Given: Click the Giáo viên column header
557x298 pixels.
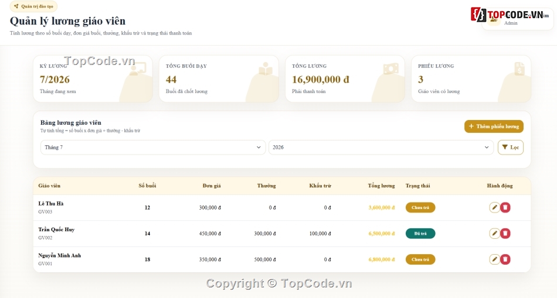Looking at the screenshot, I should pyautogui.click(x=49, y=186).
